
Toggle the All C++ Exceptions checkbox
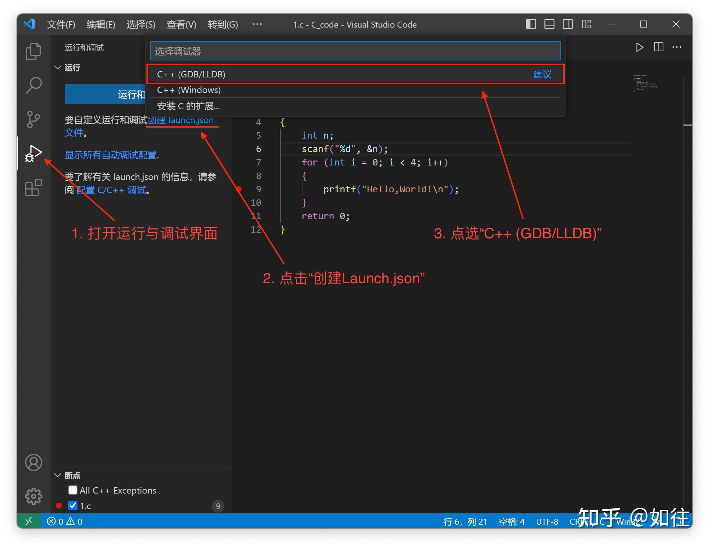[x=73, y=490]
